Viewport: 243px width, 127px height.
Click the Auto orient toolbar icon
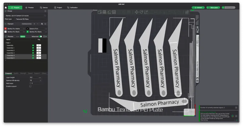[109, 12]
